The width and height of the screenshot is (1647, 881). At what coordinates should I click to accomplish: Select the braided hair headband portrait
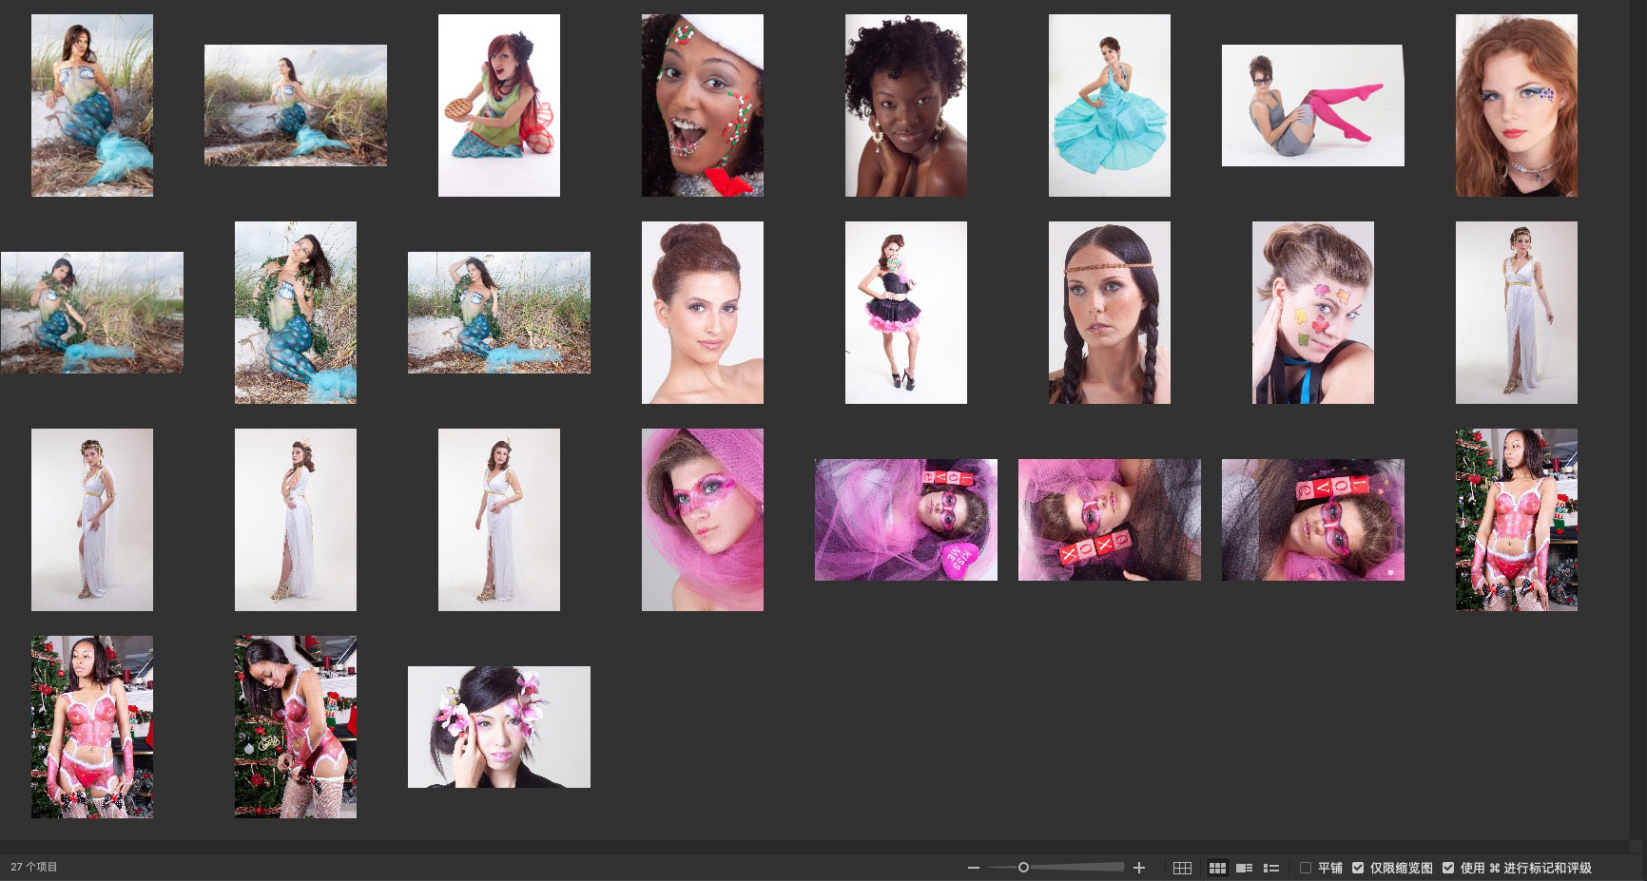pos(1109,313)
